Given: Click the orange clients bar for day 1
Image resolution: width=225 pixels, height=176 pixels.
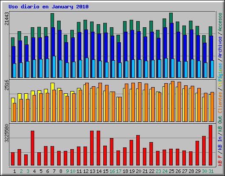Looking at the screenshot, I should point(15,112).
